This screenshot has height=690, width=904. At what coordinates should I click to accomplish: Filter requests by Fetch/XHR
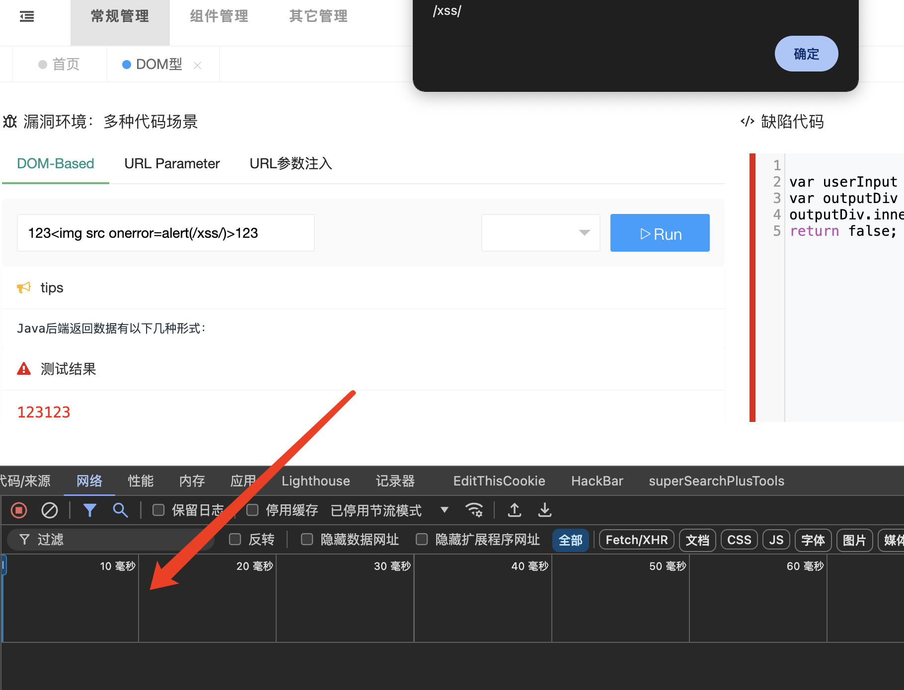[637, 540]
